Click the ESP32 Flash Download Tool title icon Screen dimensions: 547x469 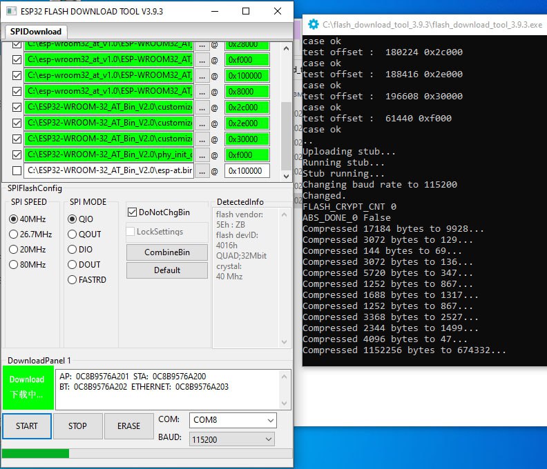pyautogui.click(x=12, y=11)
